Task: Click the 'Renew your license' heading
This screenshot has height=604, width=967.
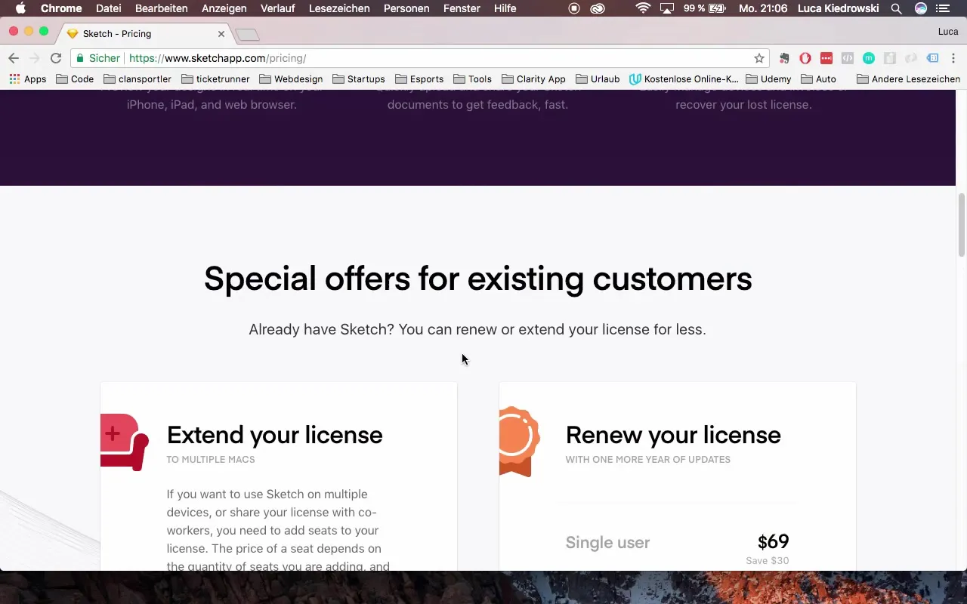Action: 673,435
